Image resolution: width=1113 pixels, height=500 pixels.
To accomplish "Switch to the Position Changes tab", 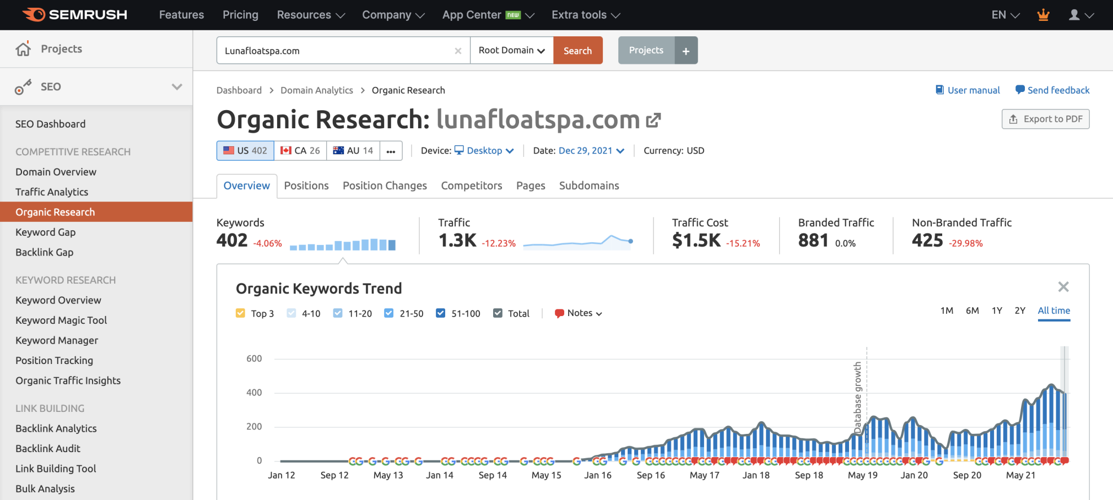I will tap(385, 186).
